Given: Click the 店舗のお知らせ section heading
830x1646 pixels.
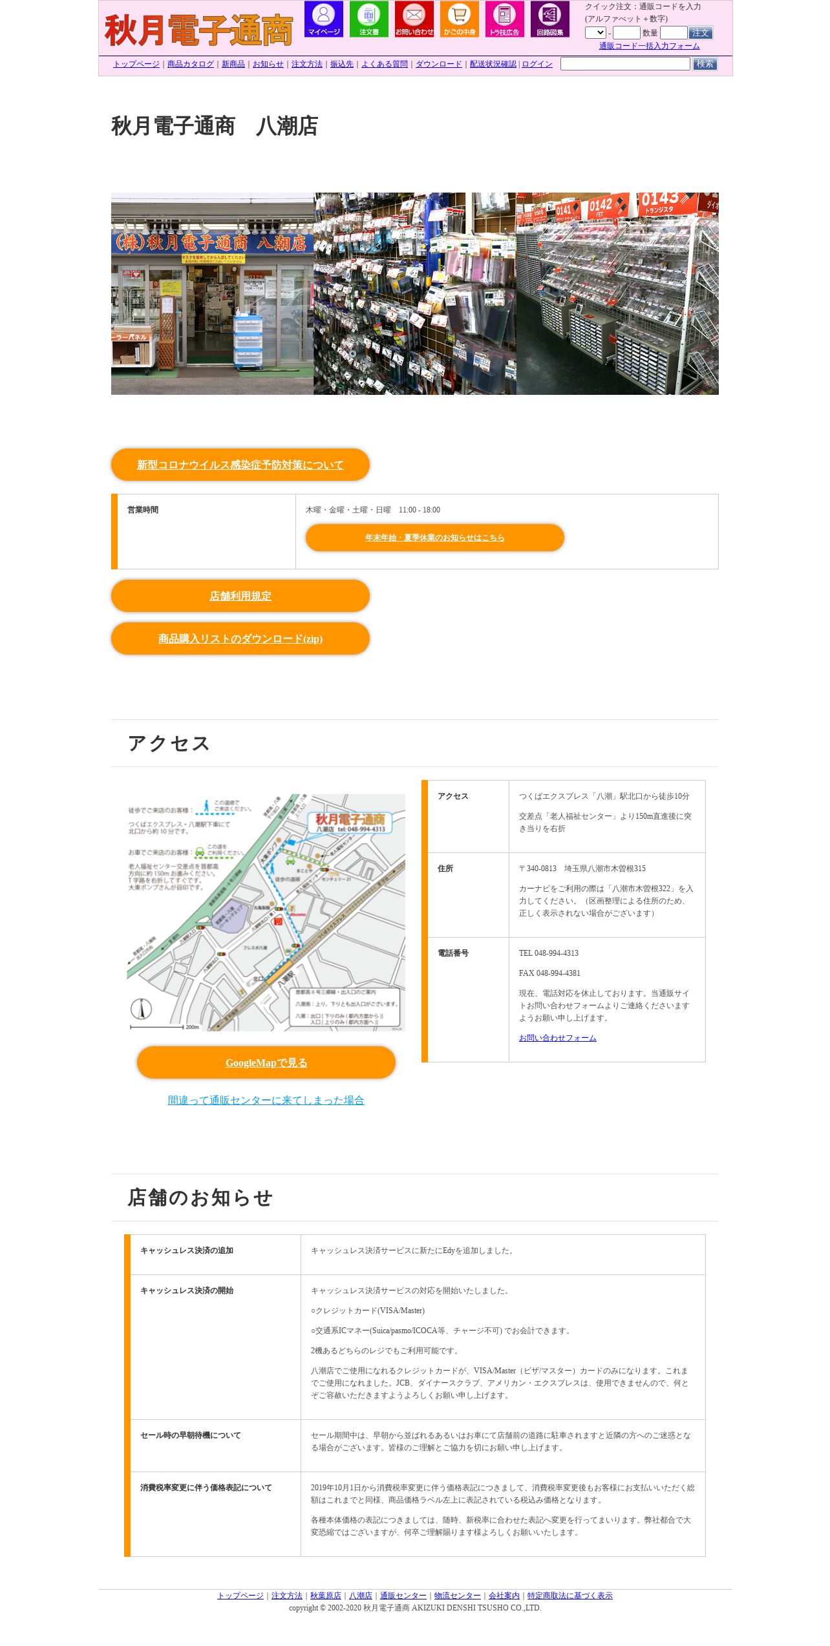Looking at the screenshot, I should 200,1198.
